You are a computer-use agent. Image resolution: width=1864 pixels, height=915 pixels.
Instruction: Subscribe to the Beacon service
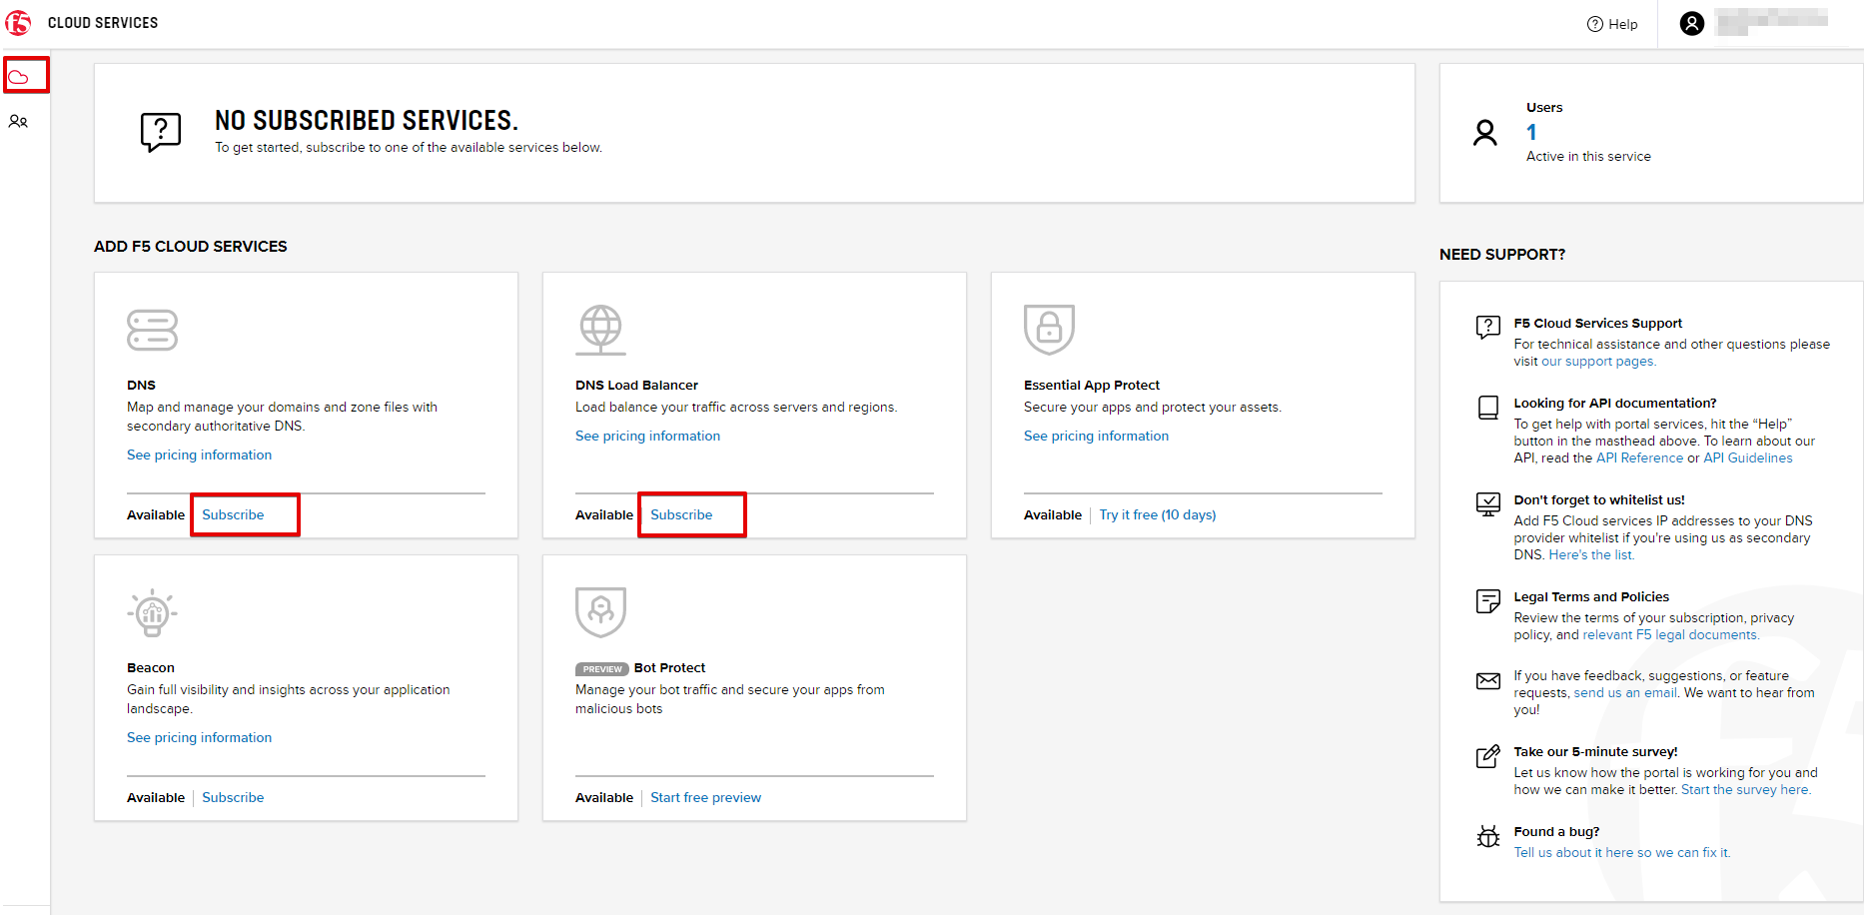click(233, 797)
